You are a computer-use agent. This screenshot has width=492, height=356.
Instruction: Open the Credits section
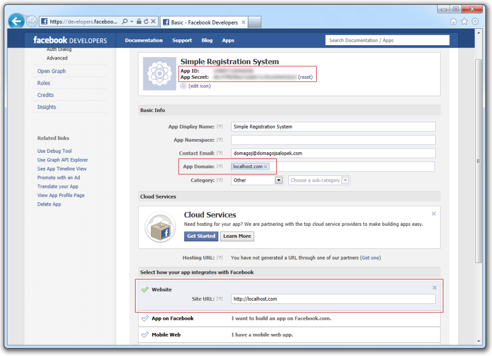(46, 95)
